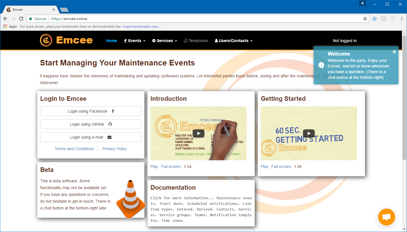Open the Documentation description text
Viewport: 407px width, 232px height.
click(x=201, y=209)
